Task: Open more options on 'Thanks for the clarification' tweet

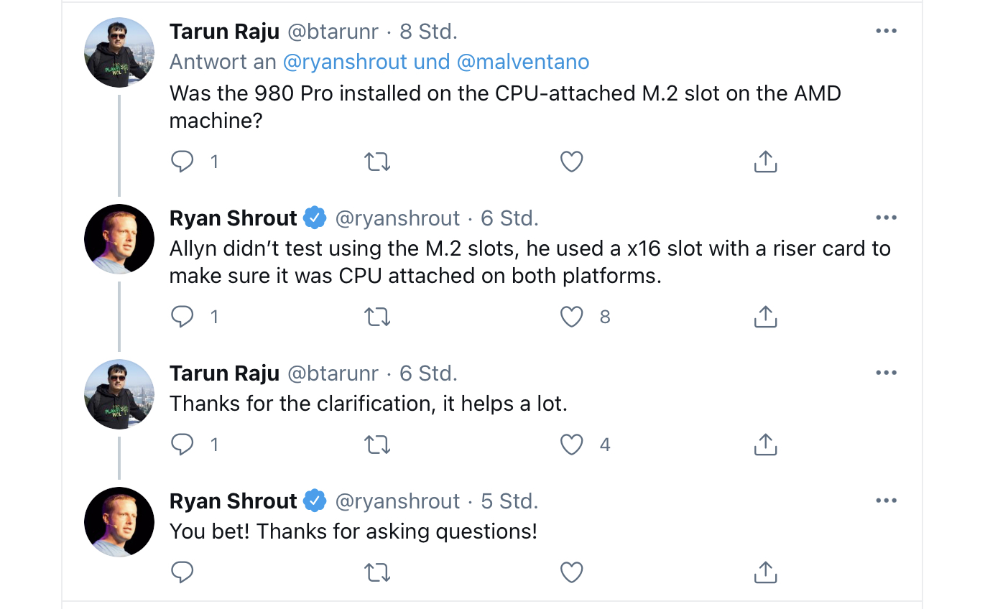Action: (x=886, y=373)
